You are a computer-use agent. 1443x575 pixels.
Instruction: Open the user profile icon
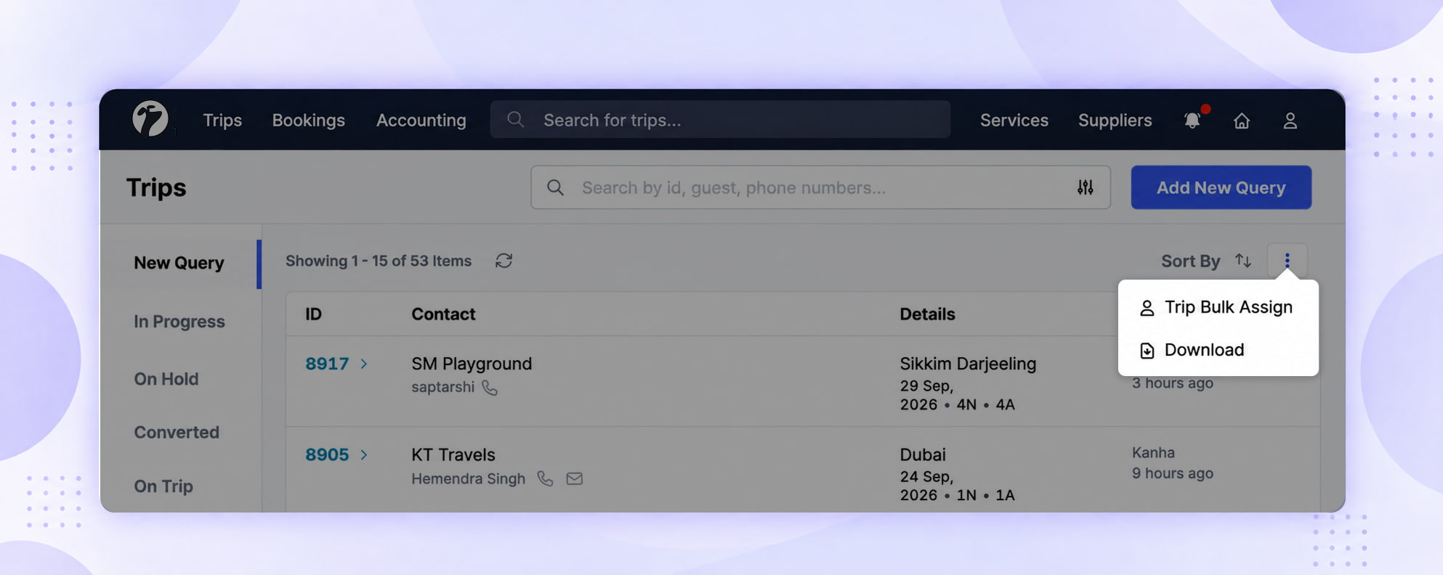(1290, 121)
